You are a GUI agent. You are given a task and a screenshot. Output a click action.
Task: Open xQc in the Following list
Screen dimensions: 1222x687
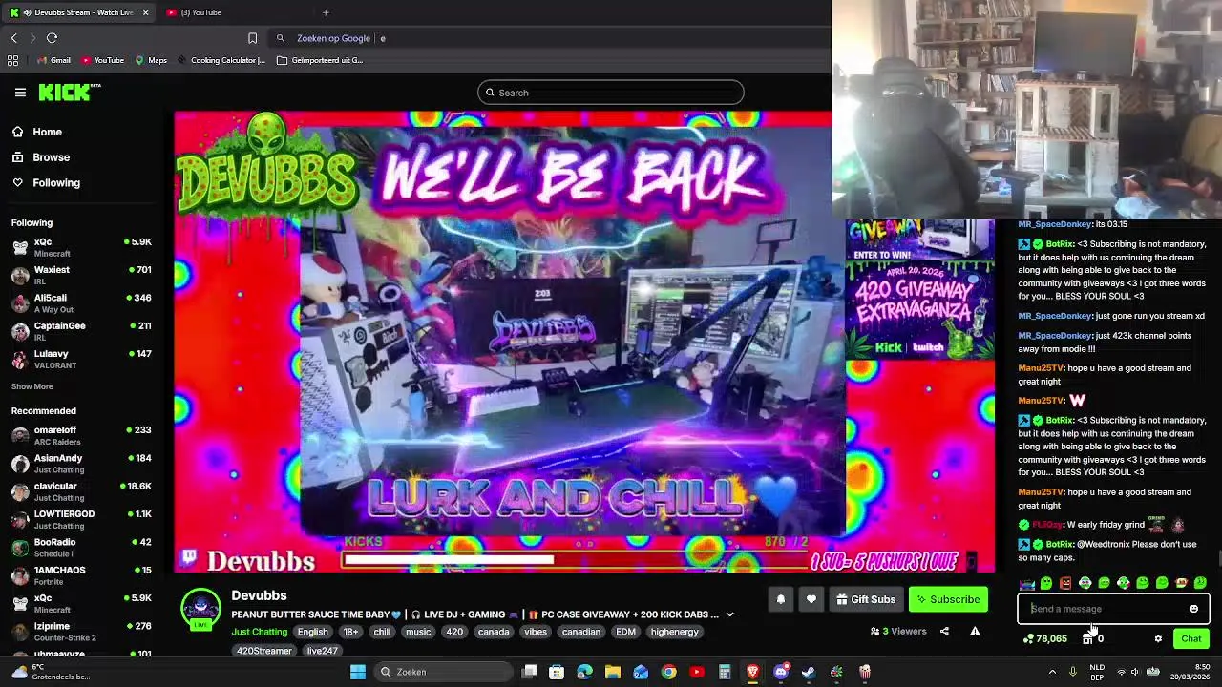(81, 247)
